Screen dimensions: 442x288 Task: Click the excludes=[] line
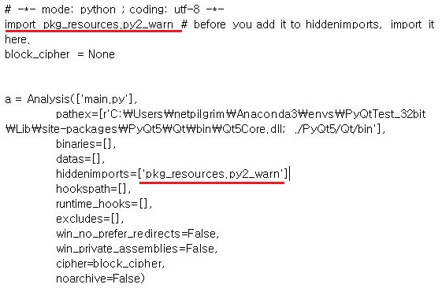click(90, 219)
